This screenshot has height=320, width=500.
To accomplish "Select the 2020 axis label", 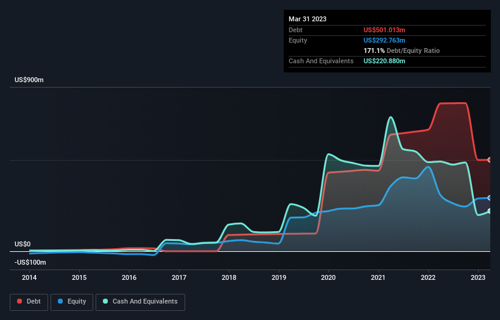I will point(328,277).
